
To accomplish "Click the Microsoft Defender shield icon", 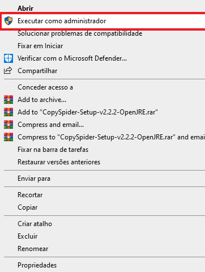I will [8, 58].
